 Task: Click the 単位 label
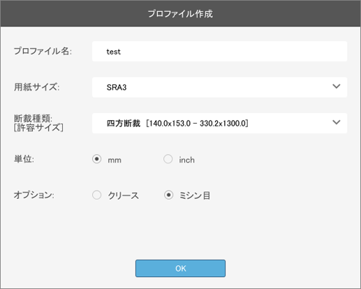24,159
